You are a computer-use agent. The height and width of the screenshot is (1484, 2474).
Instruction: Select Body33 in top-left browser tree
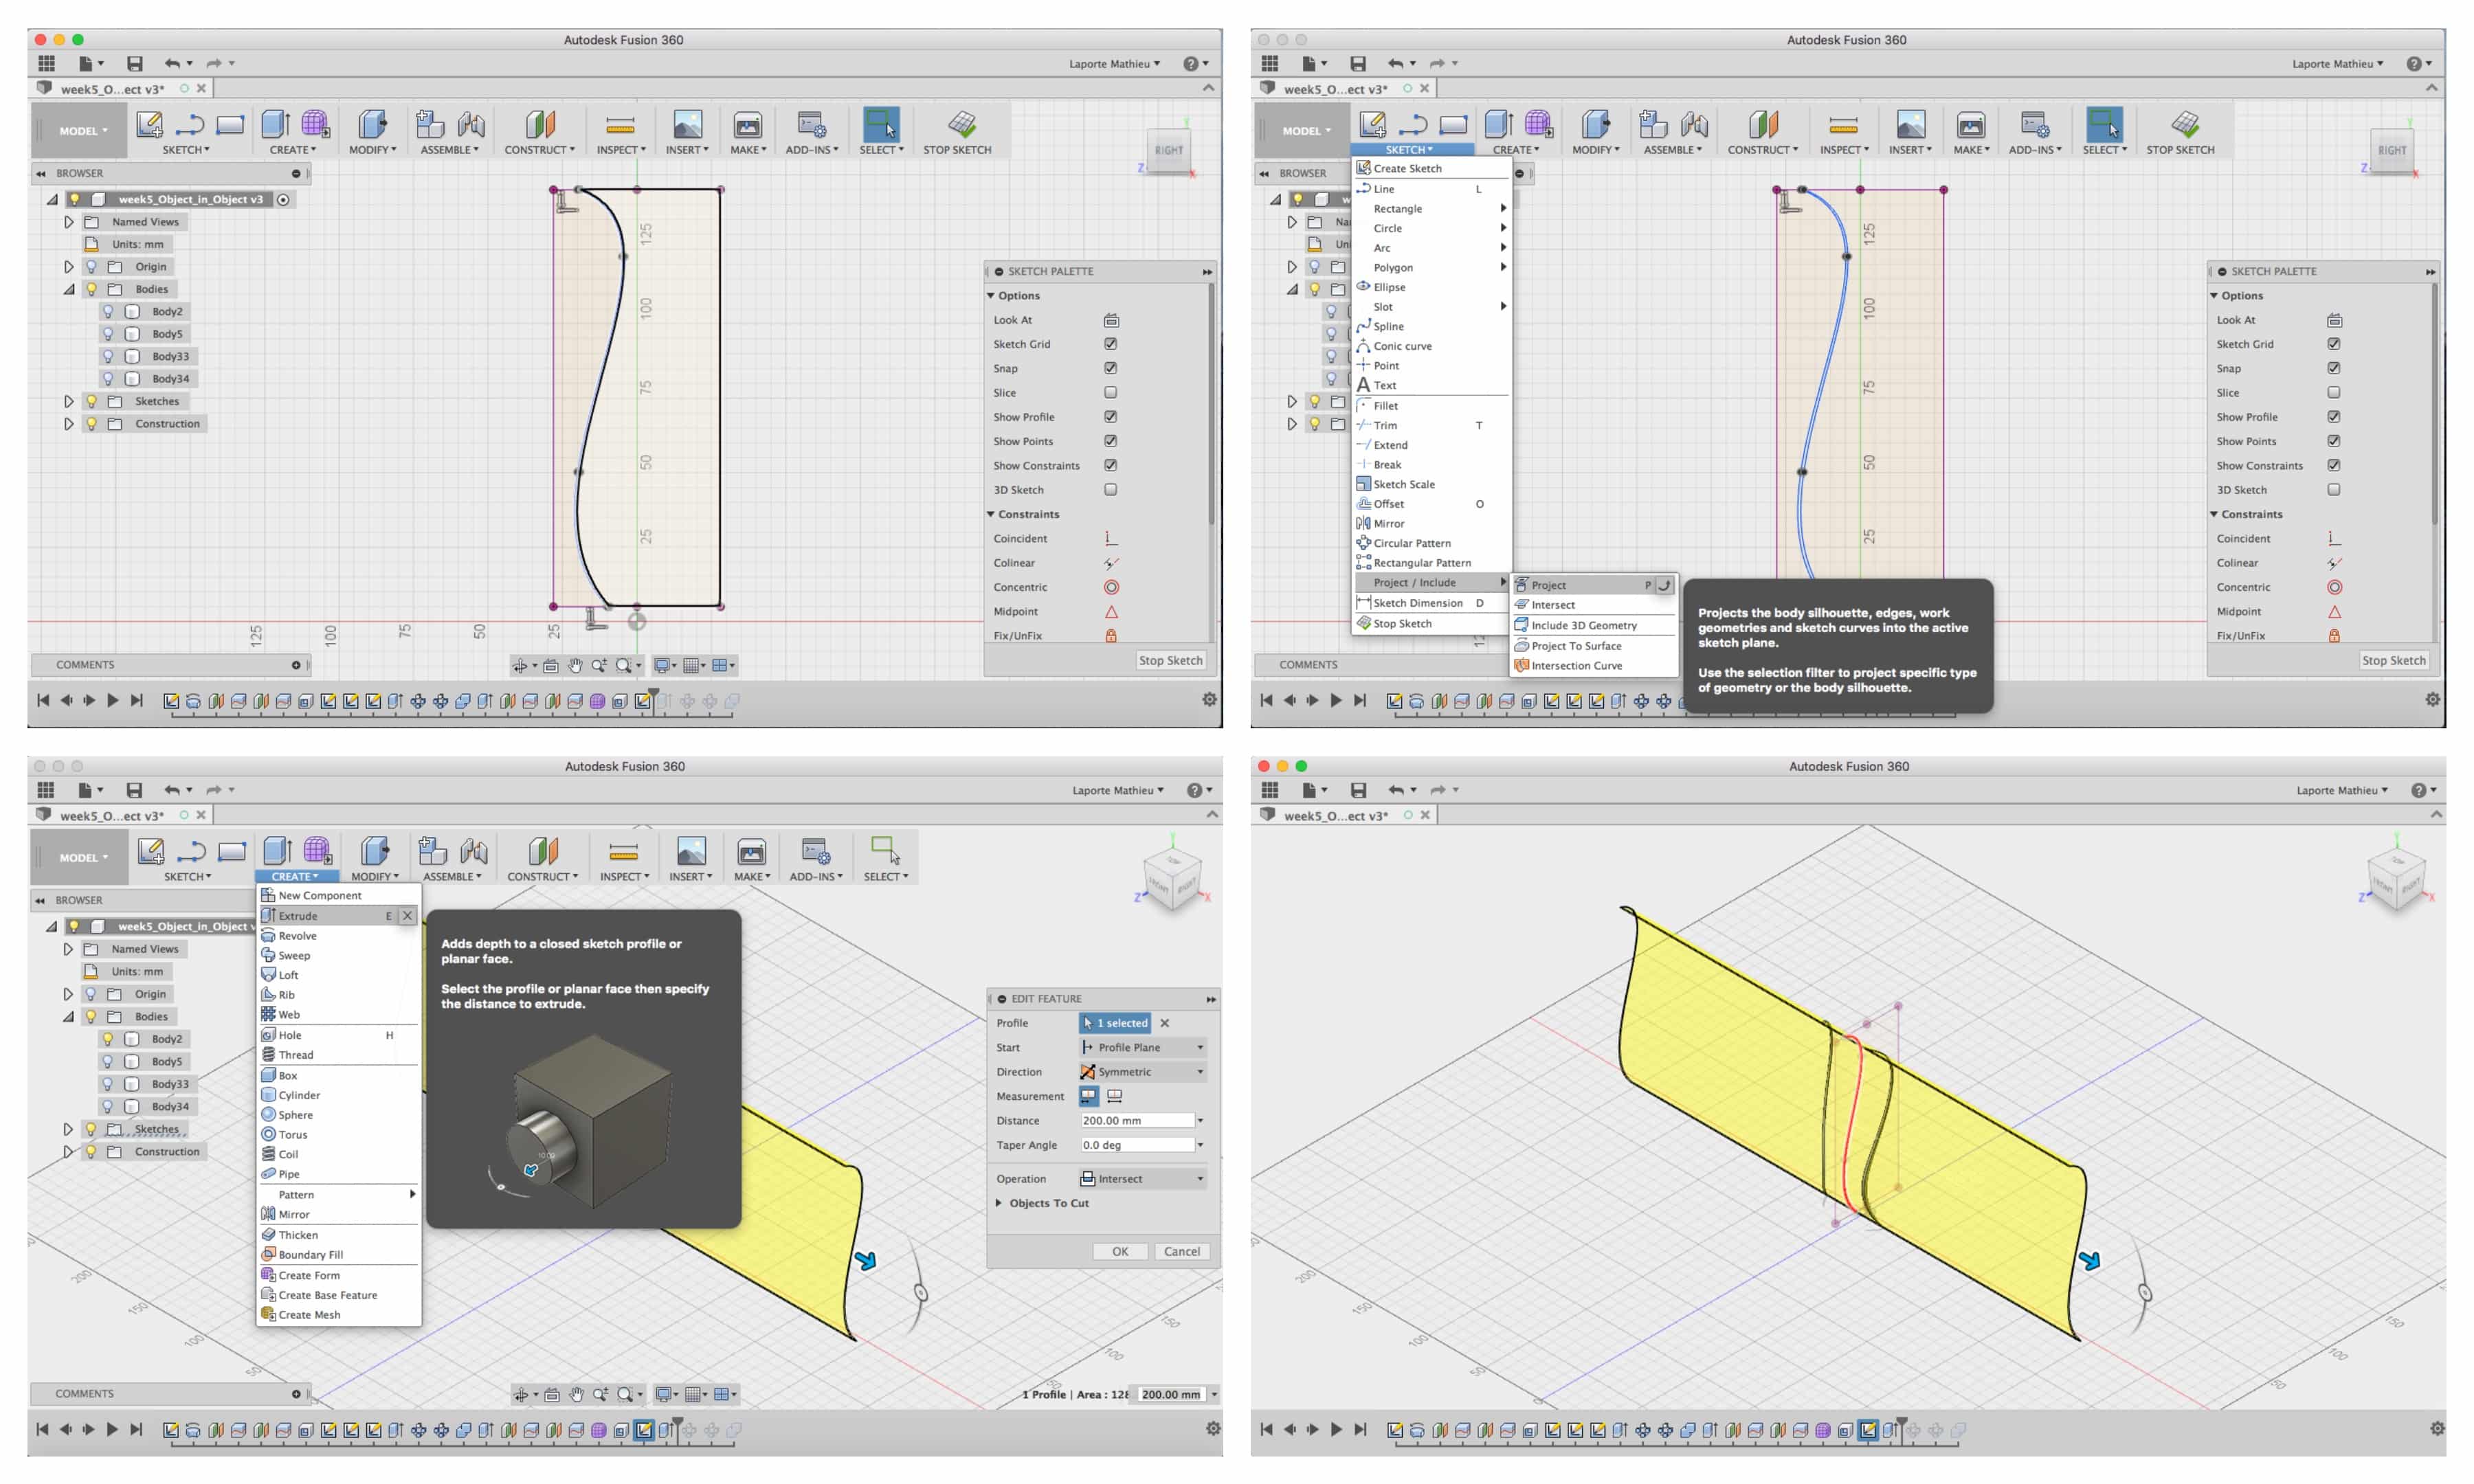(x=170, y=356)
